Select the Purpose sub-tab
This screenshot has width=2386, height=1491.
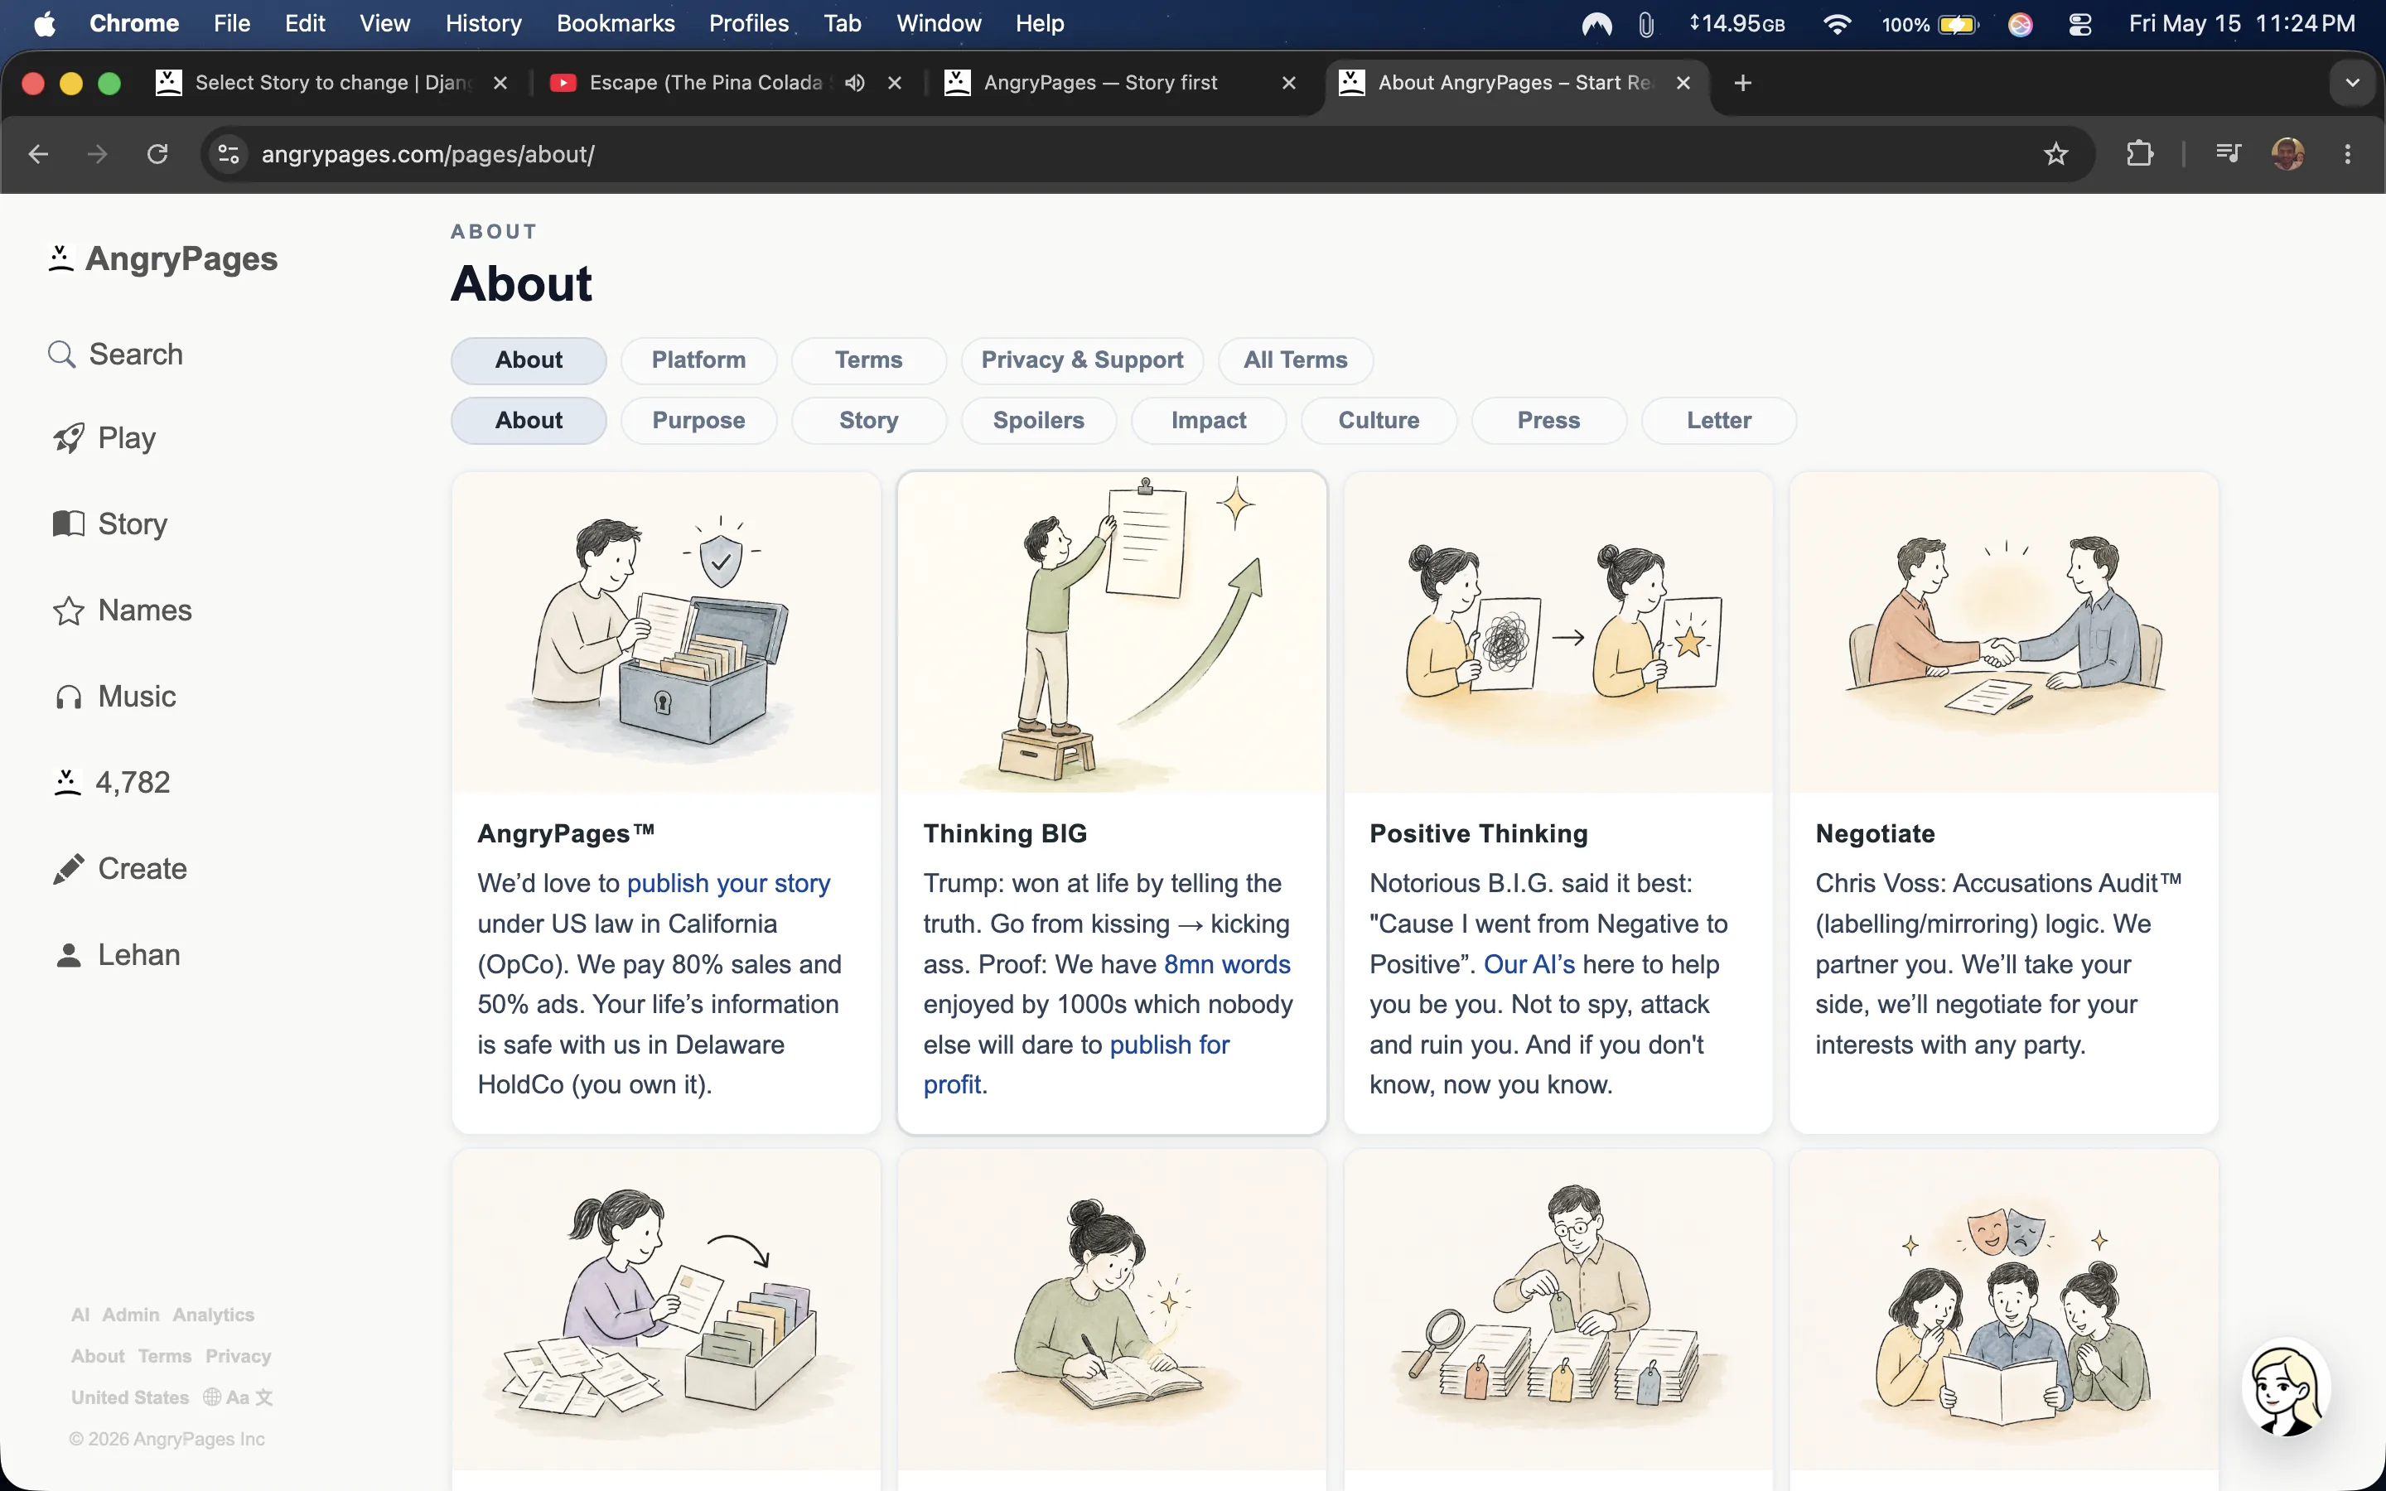tap(698, 420)
